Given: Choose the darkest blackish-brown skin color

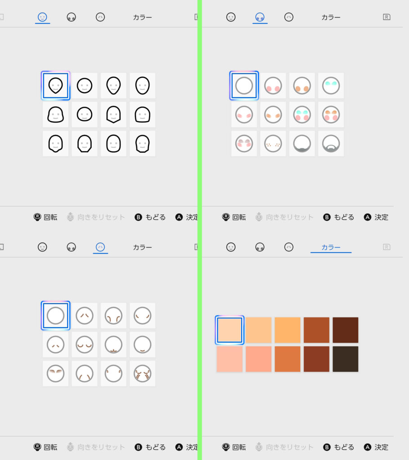Looking at the screenshot, I should (x=345, y=359).
